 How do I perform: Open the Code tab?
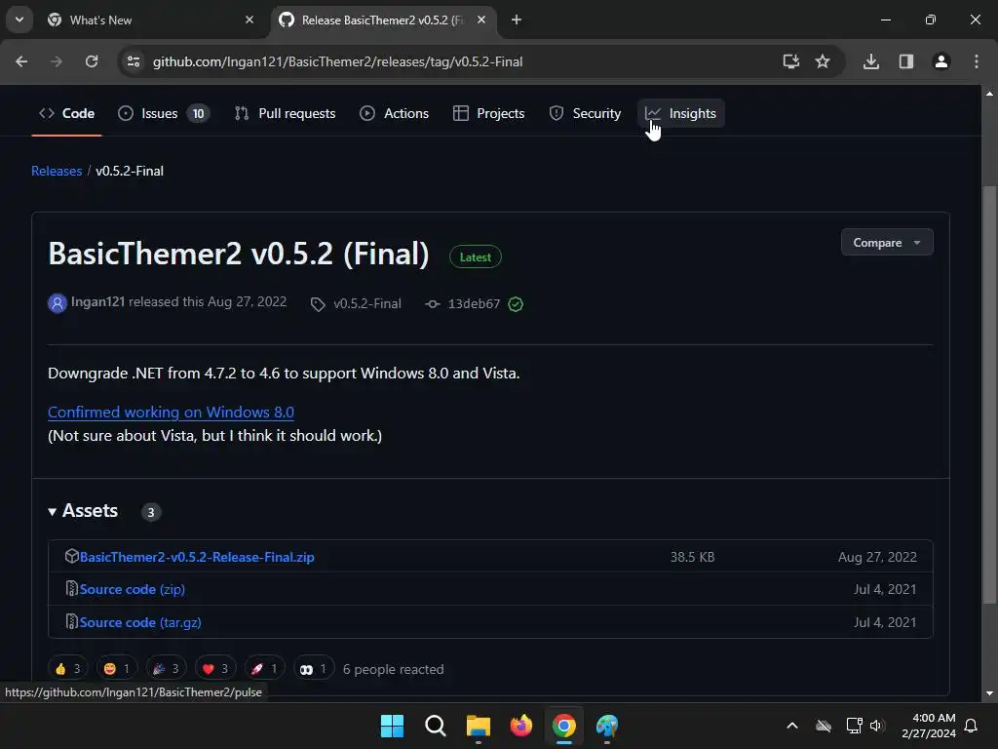(67, 113)
